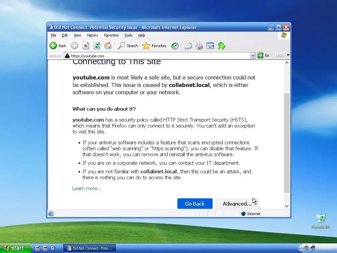Click the Mail envelope toolbar icon
The height and width of the screenshot is (253, 337).
point(188,45)
